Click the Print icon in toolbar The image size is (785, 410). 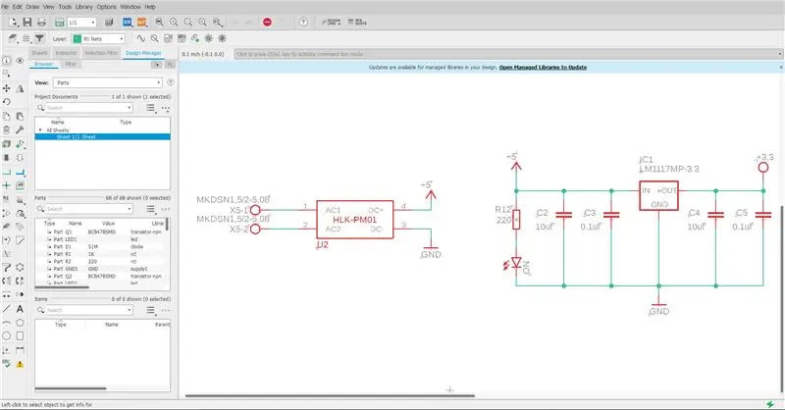(x=41, y=22)
